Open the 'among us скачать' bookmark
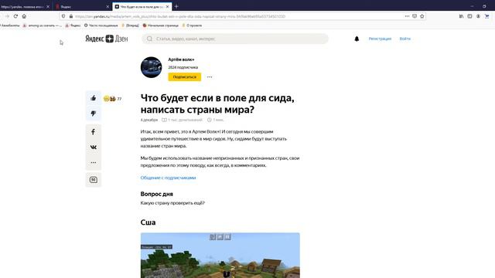This screenshot has width=495, height=278. click(x=42, y=25)
